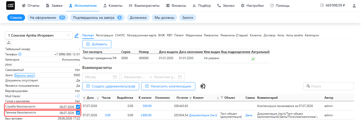Click magnifier icon in Поиск field
The height and width of the screenshot is (120, 361).
click(308, 86)
